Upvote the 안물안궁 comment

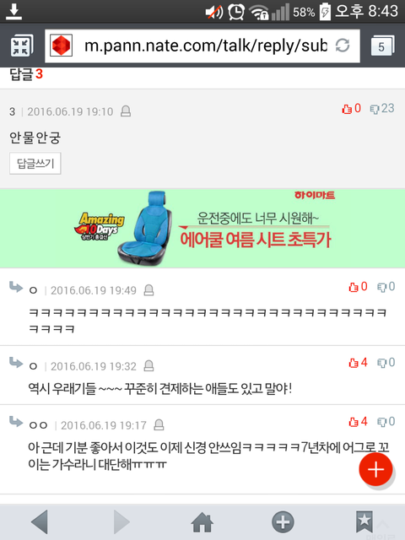(351, 109)
